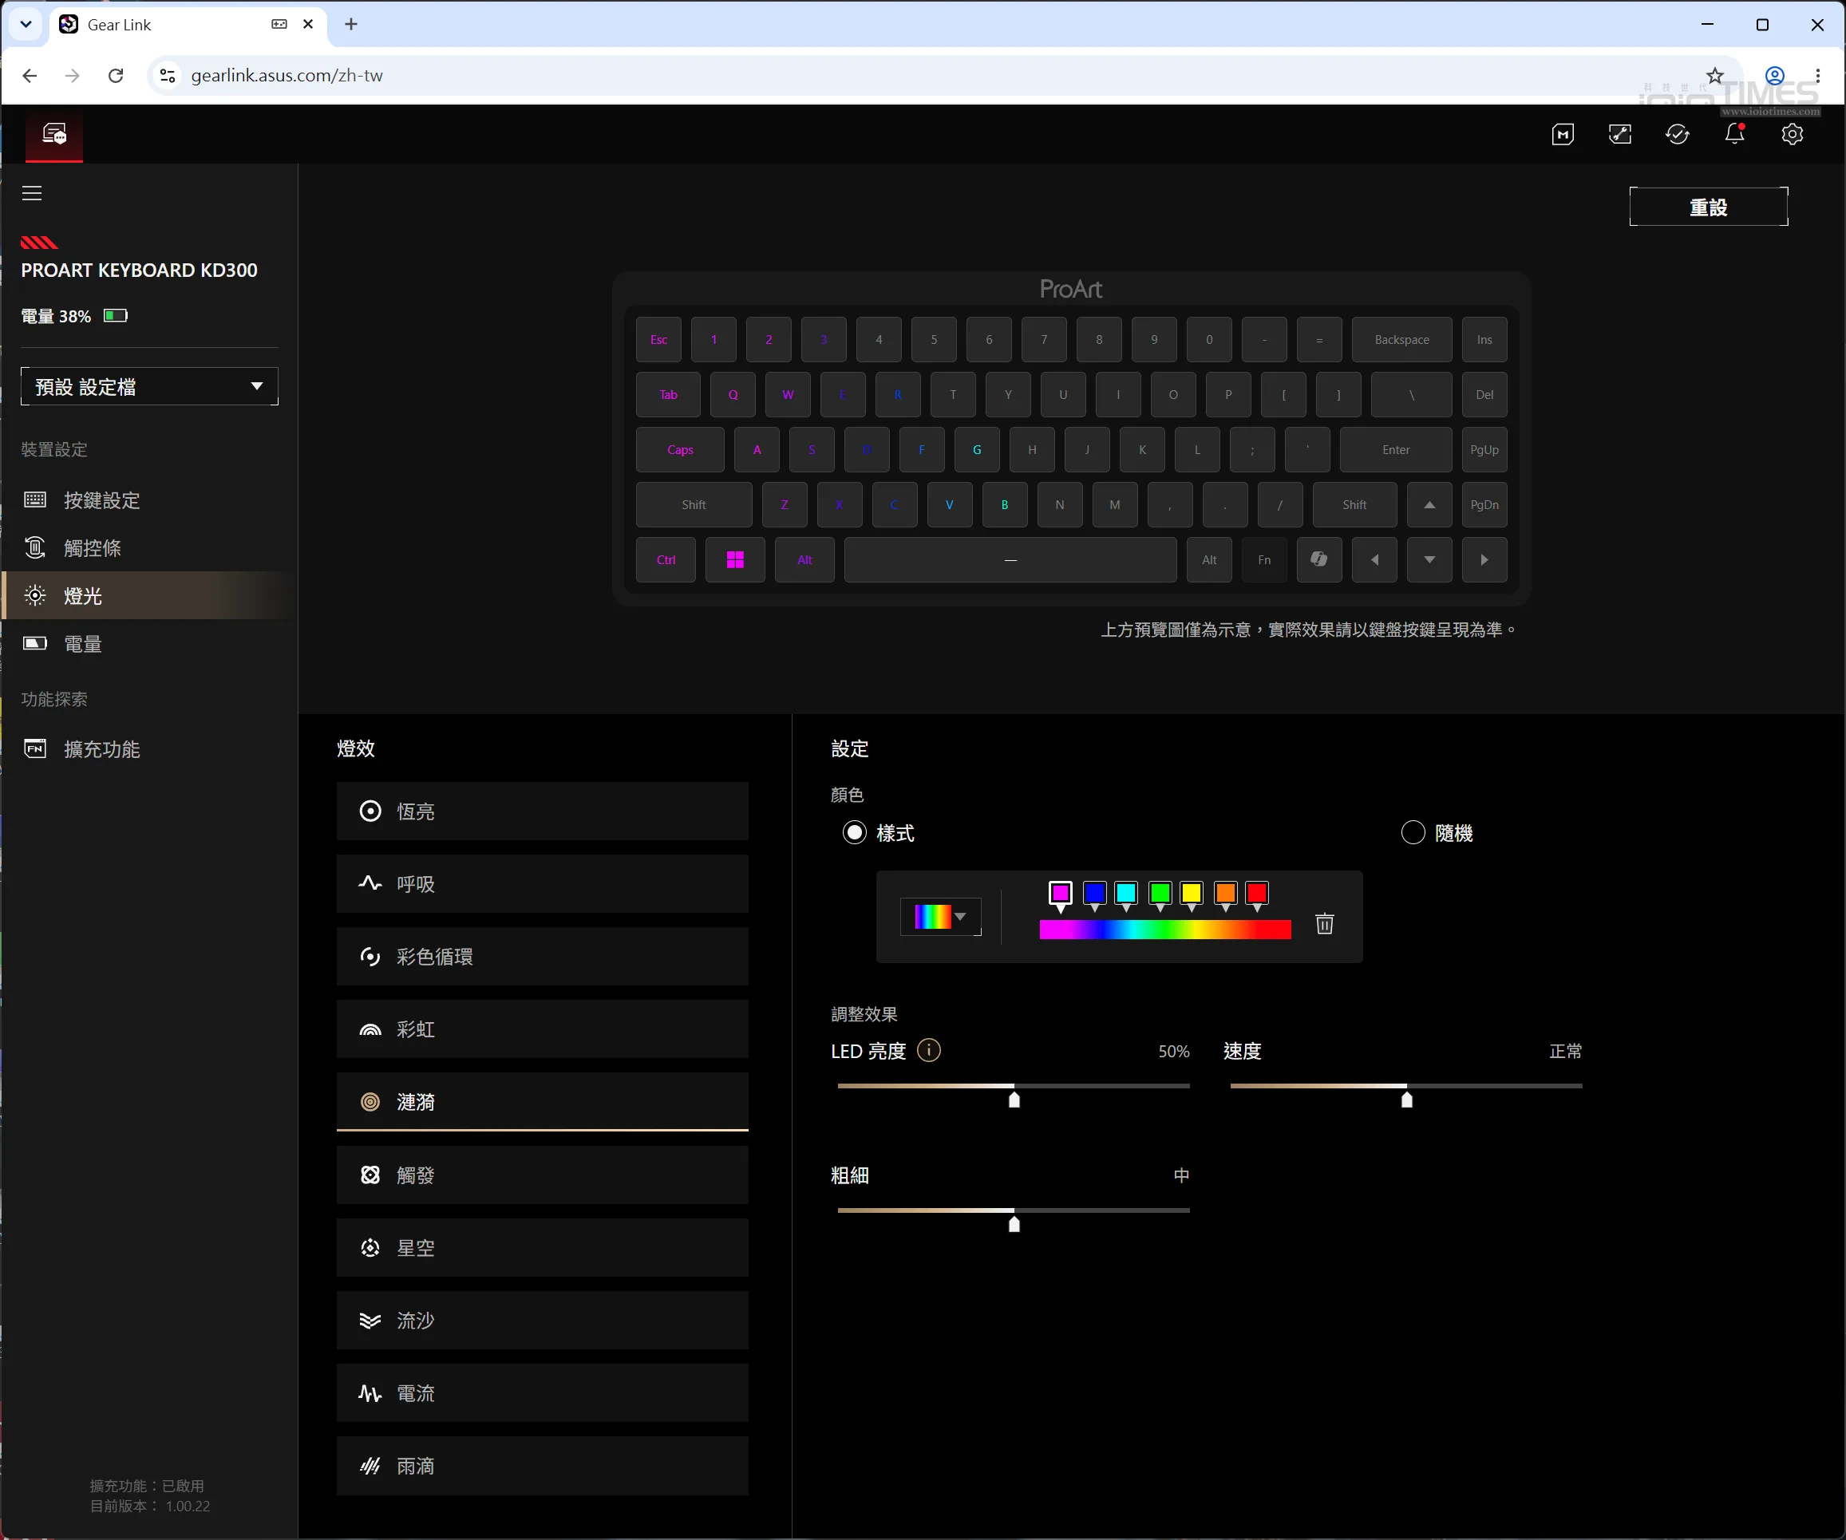Click the up arrow key on keyboard preview
This screenshot has width=1846, height=1540.
pos(1429,504)
